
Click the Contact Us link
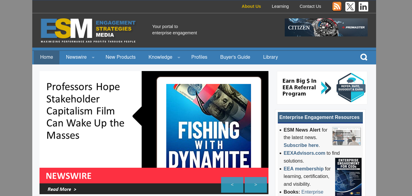pos(310,6)
